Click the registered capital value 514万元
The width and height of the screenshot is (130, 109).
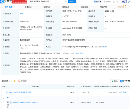pos(66,16)
